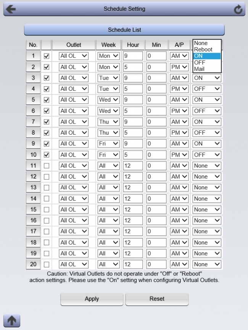Uncheck the checkbox for schedule 1
The height and width of the screenshot is (330, 248).
tap(47, 56)
